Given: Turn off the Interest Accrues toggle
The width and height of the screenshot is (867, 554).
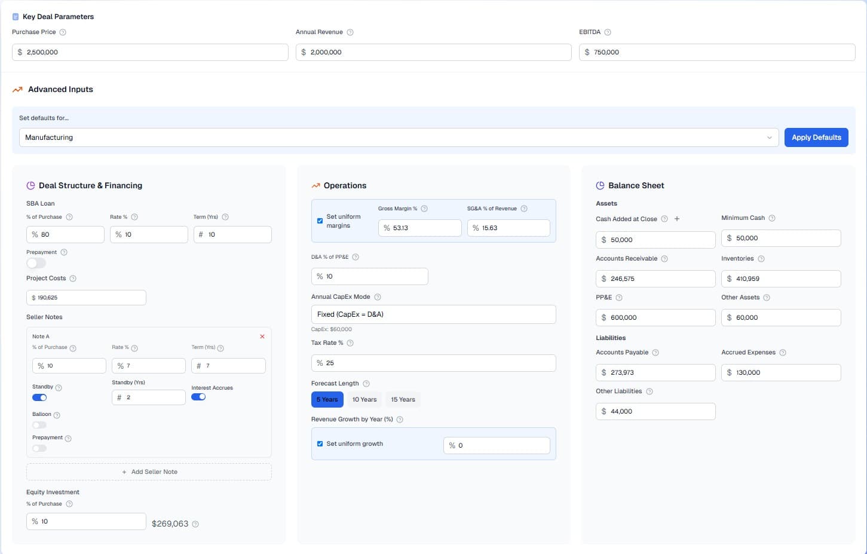Looking at the screenshot, I should click(198, 396).
